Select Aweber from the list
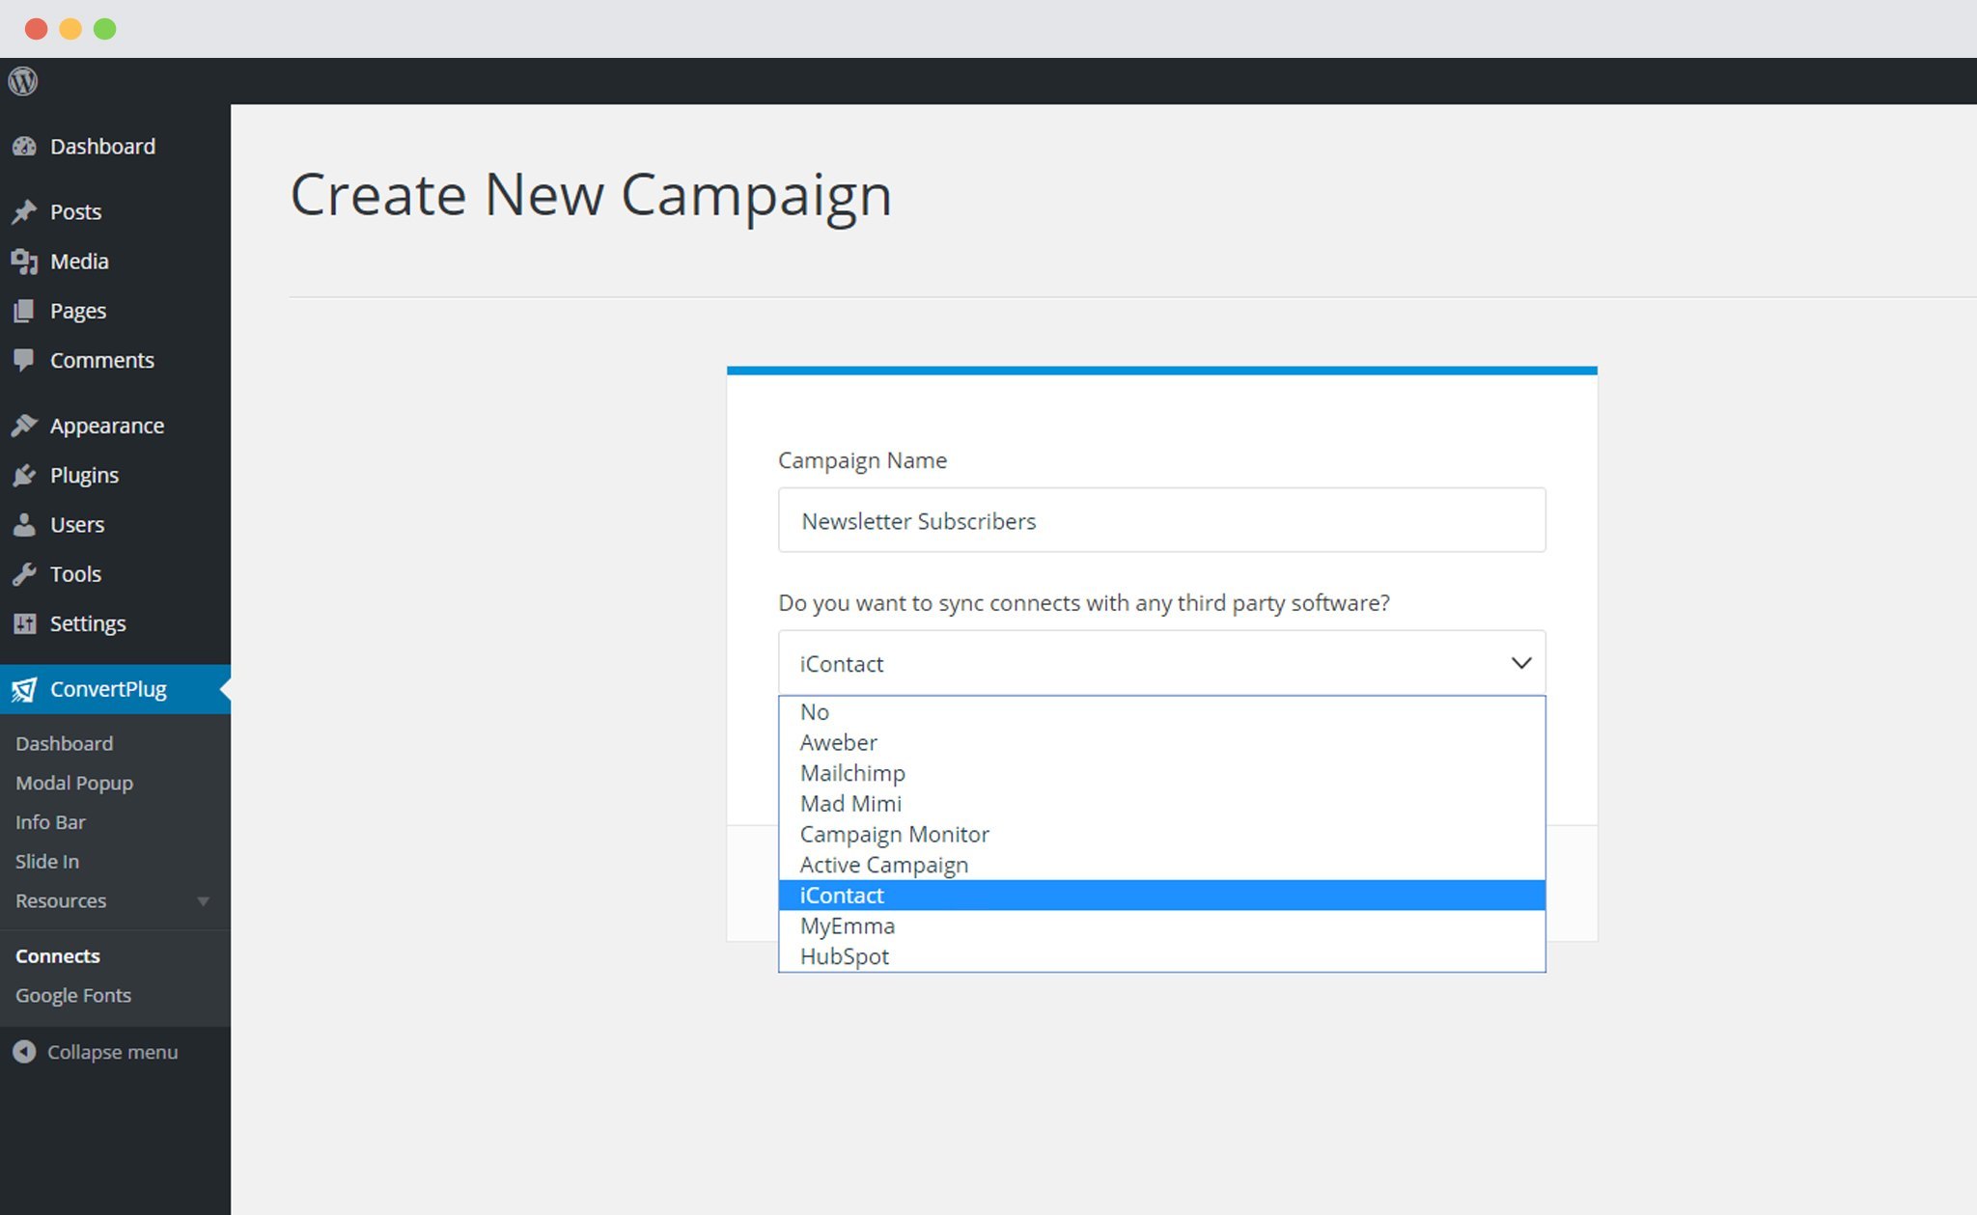The image size is (1977, 1215). click(1161, 742)
